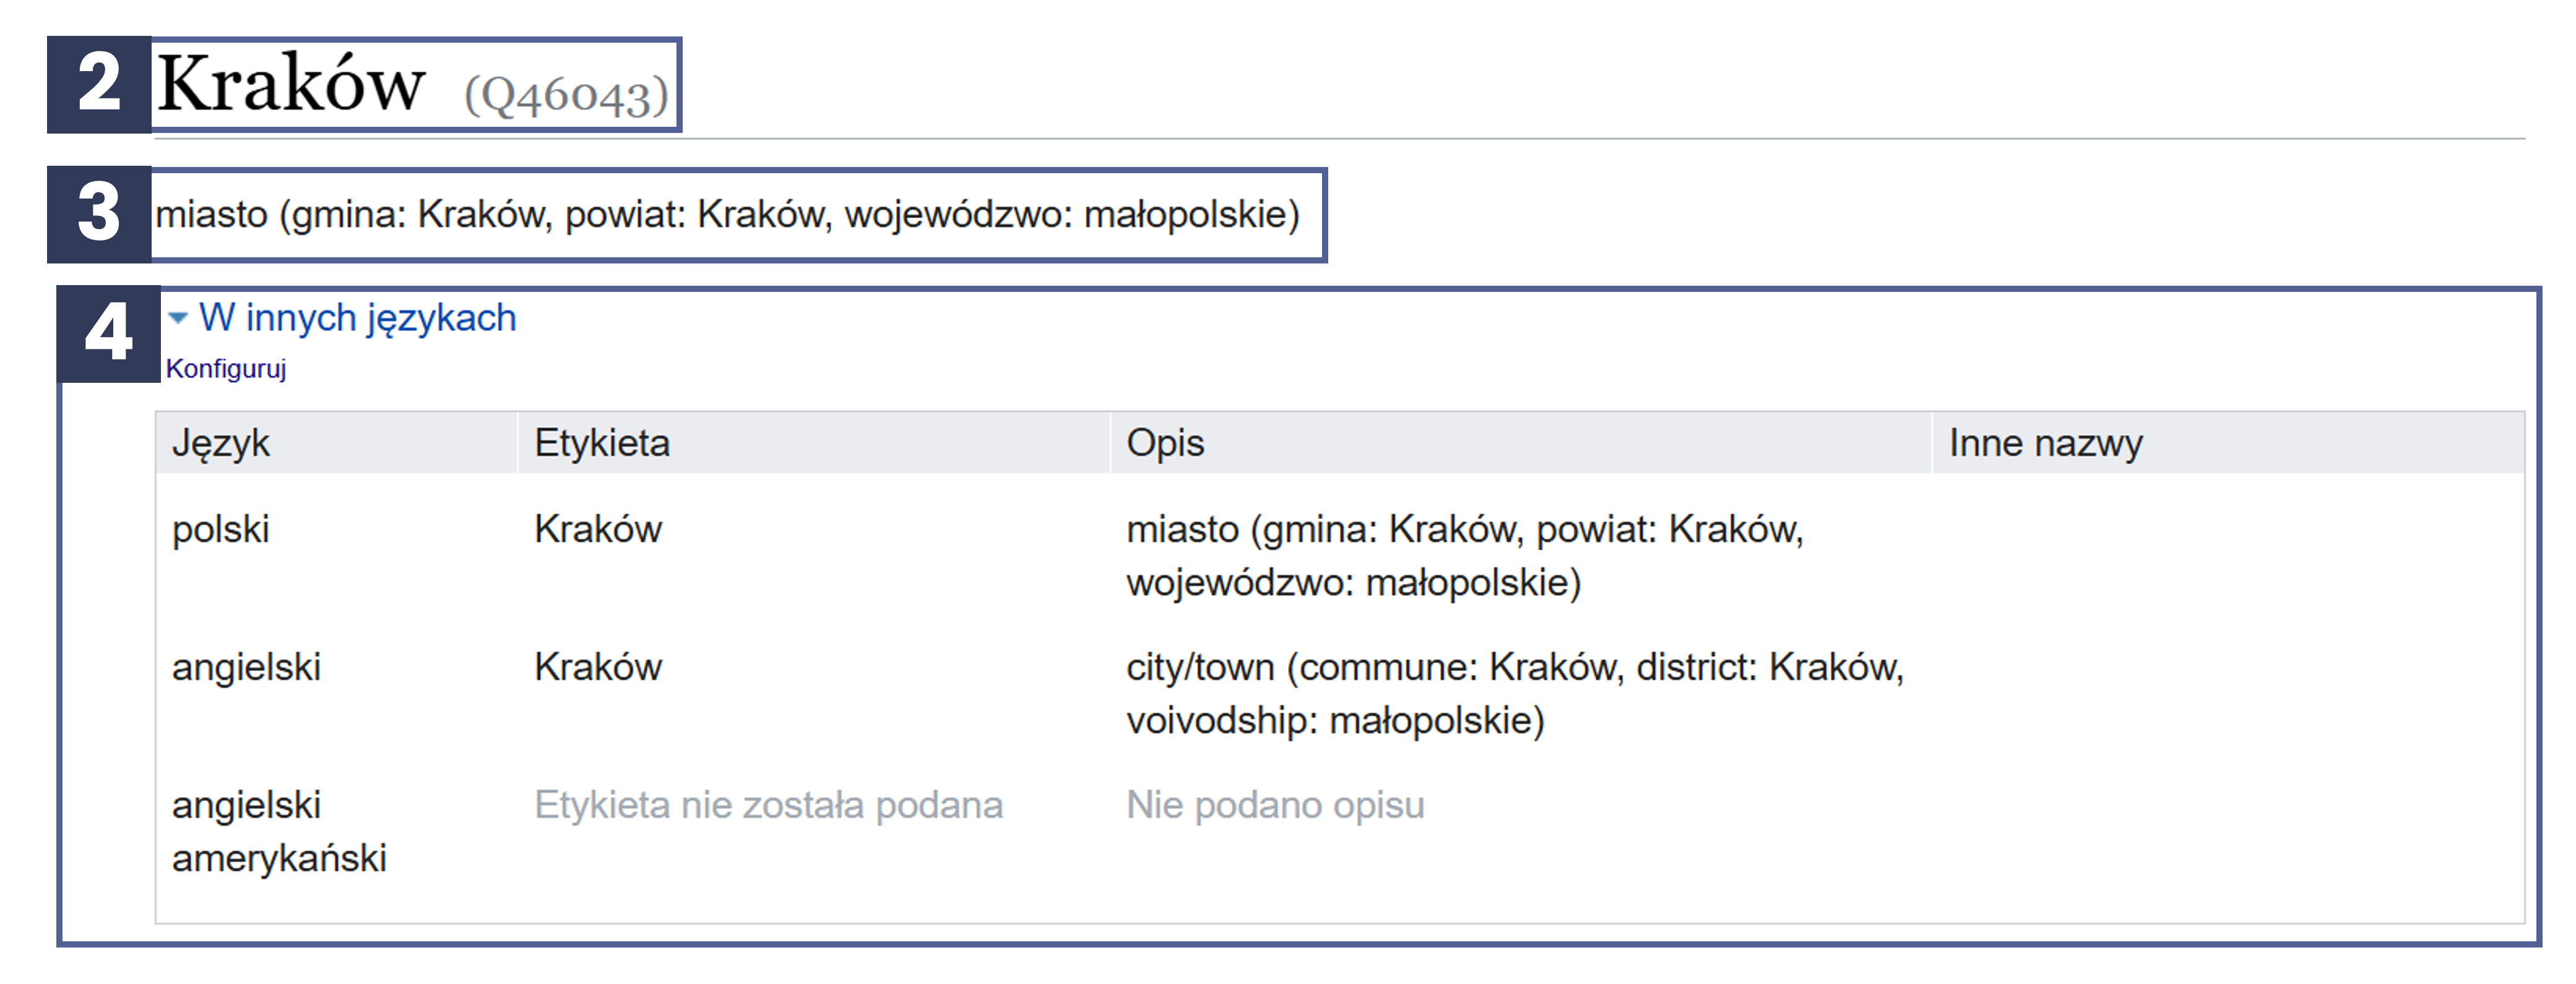Click the Polish description in table
The width and height of the screenshot is (2576, 984).
[1464, 555]
